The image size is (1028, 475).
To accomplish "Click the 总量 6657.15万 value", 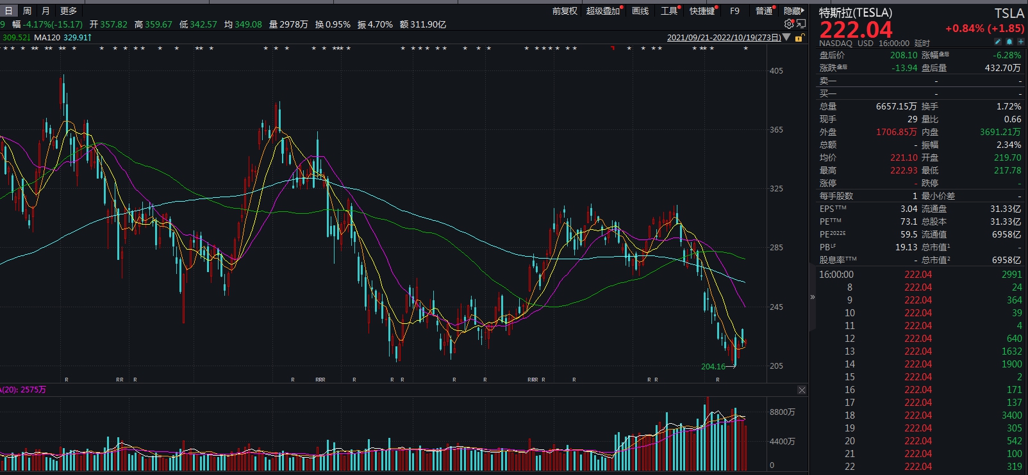I will click(x=897, y=106).
